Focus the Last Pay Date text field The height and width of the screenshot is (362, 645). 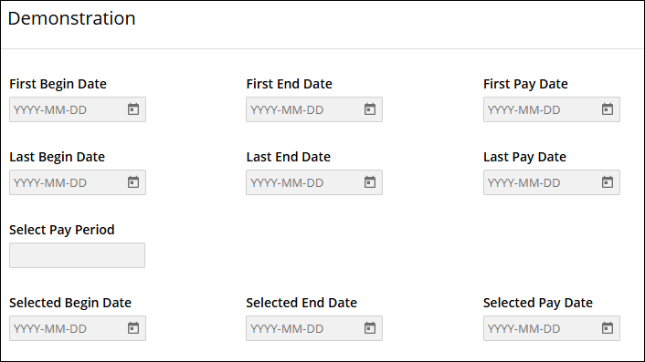542,182
